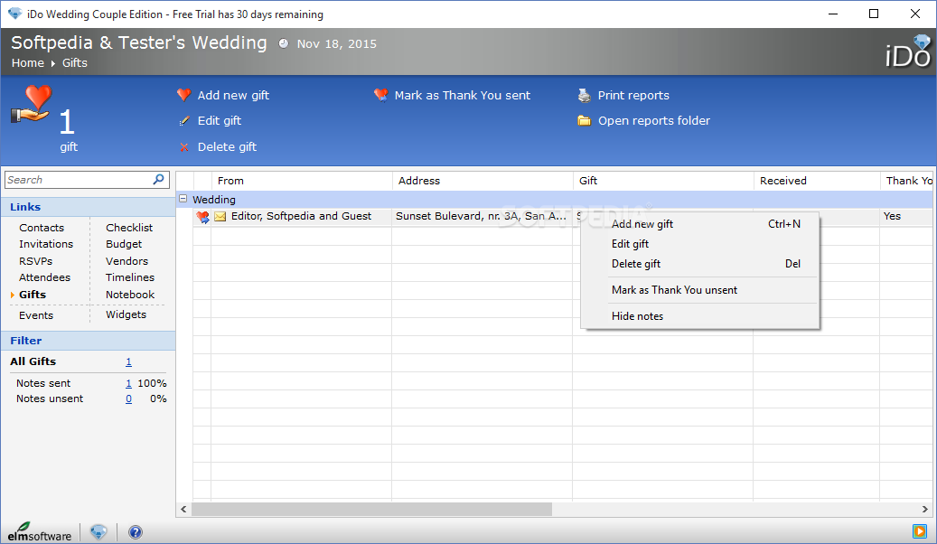Open the Attendees link

(45, 277)
